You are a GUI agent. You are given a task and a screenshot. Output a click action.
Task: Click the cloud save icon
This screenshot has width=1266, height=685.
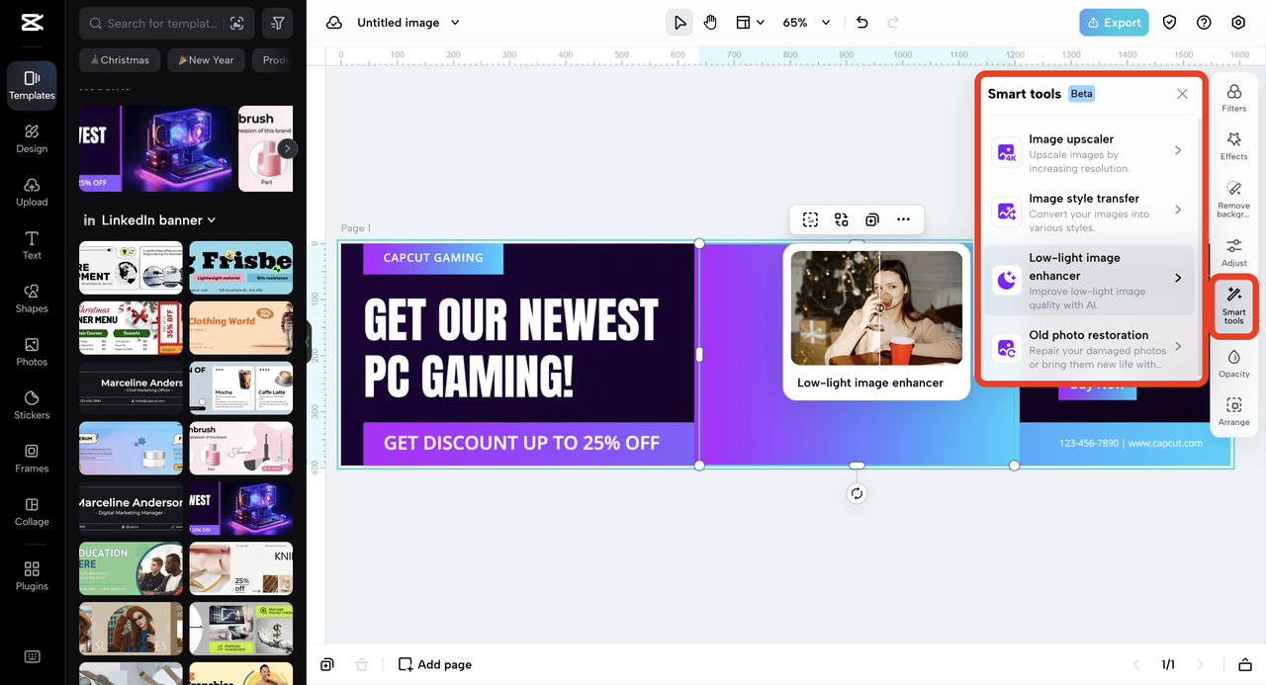point(333,23)
